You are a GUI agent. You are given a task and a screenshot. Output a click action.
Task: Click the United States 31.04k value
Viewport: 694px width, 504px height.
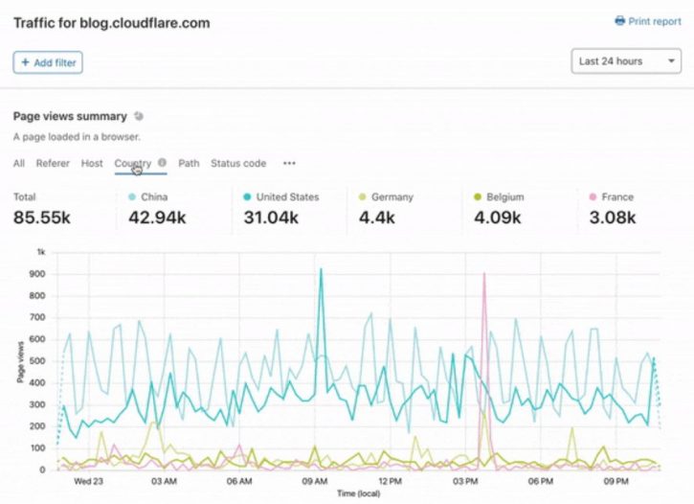coord(271,218)
